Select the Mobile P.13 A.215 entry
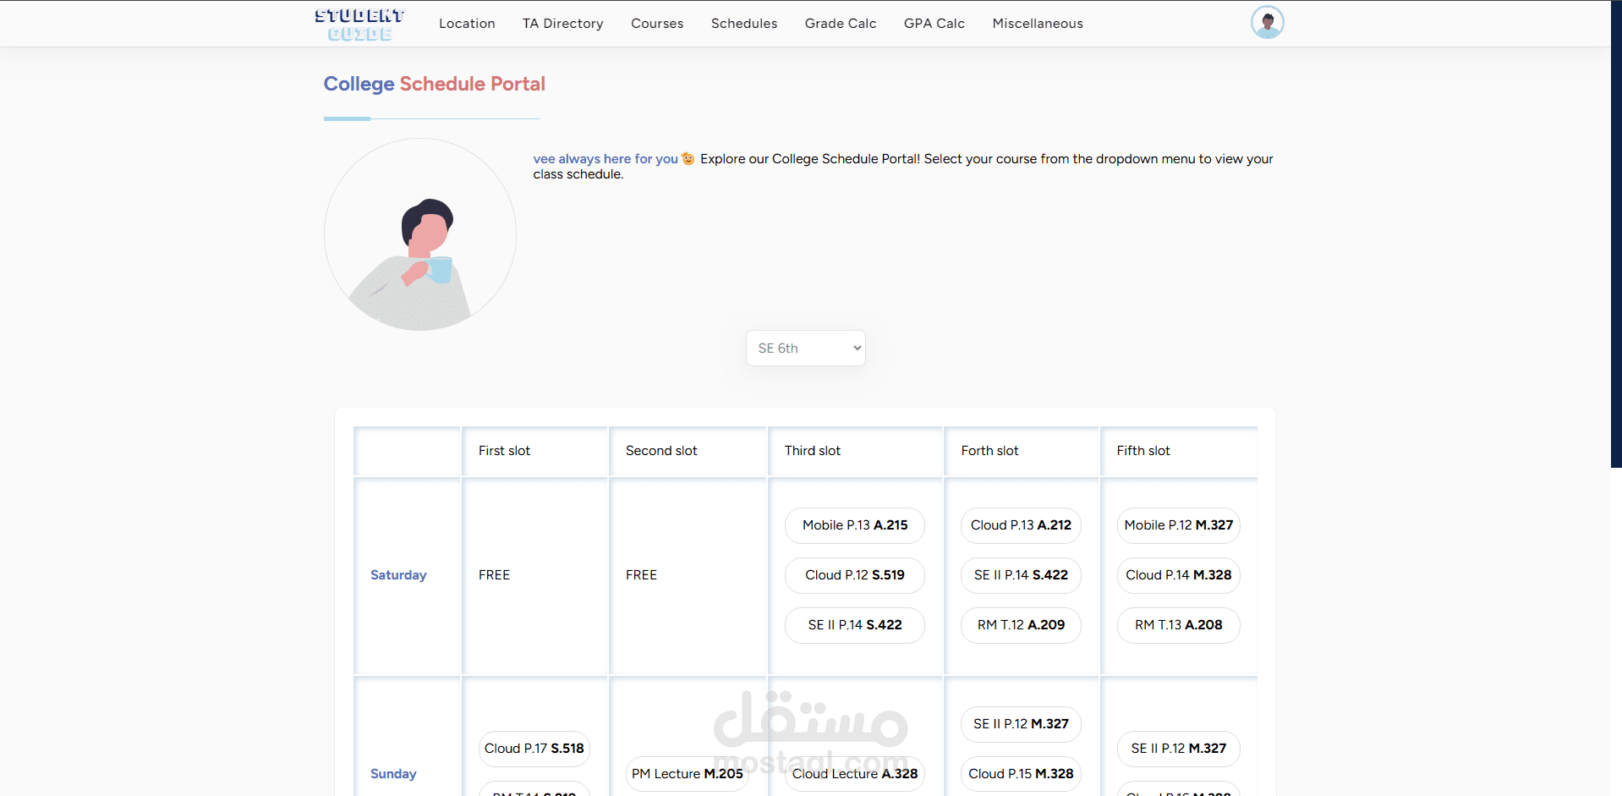Viewport: 1622px width, 796px height. tap(855, 525)
